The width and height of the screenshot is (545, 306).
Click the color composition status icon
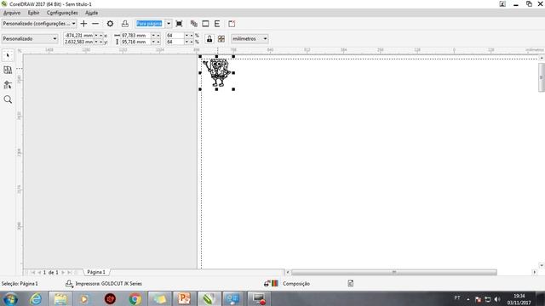[271, 283]
